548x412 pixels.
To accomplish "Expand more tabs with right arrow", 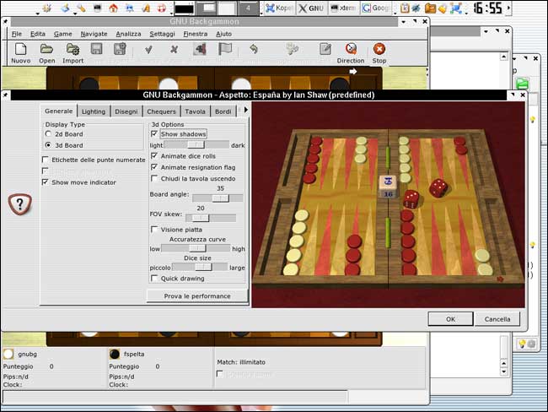I will point(245,111).
